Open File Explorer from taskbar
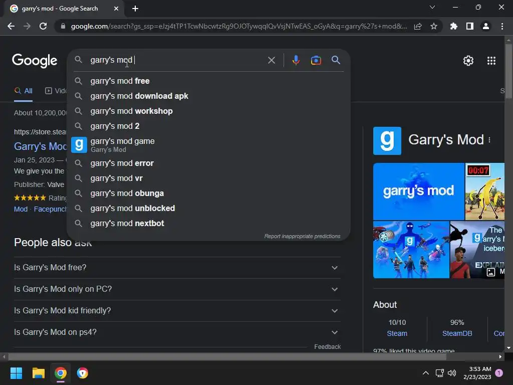 pyautogui.click(x=38, y=373)
